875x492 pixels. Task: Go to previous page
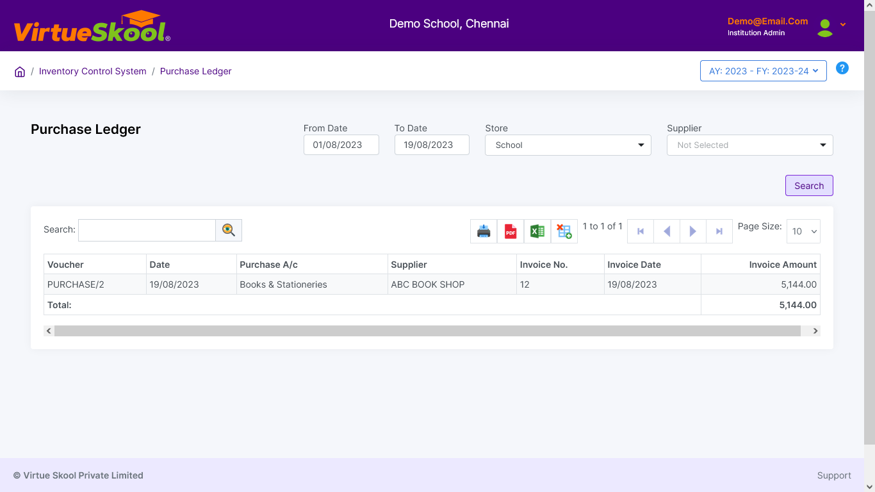pyautogui.click(x=667, y=231)
